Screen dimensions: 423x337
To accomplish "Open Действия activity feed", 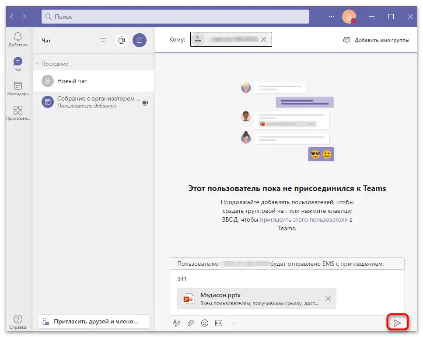I will 18,40.
